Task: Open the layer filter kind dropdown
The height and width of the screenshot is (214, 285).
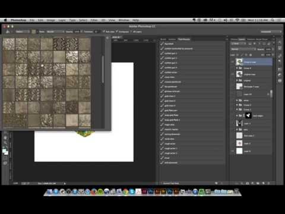Action: click(239, 43)
